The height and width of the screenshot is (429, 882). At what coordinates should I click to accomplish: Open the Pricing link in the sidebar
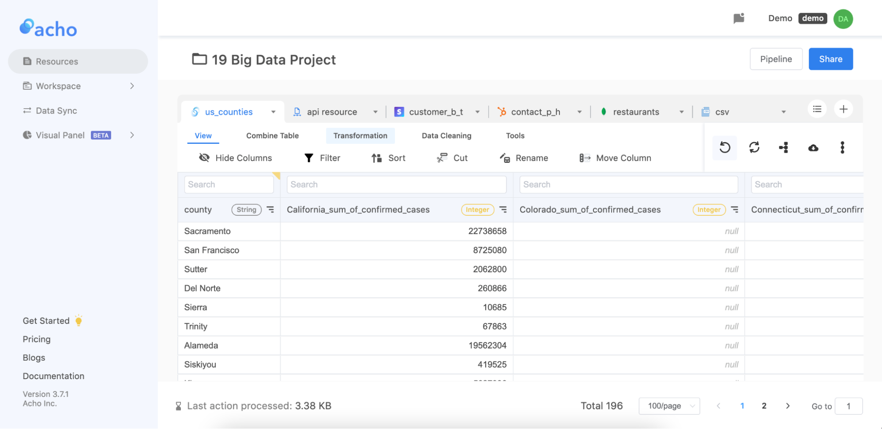(37, 339)
